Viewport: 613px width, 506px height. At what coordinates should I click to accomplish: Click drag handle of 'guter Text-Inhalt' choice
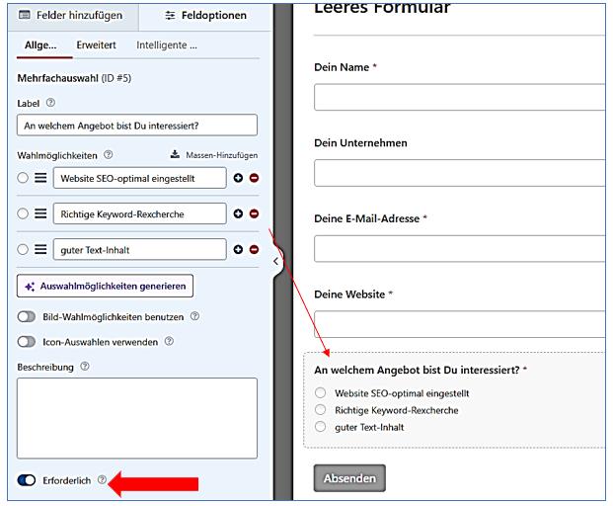(x=40, y=250)
